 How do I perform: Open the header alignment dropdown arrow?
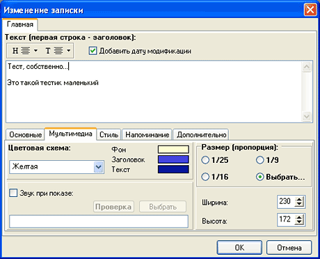[35, 50]
